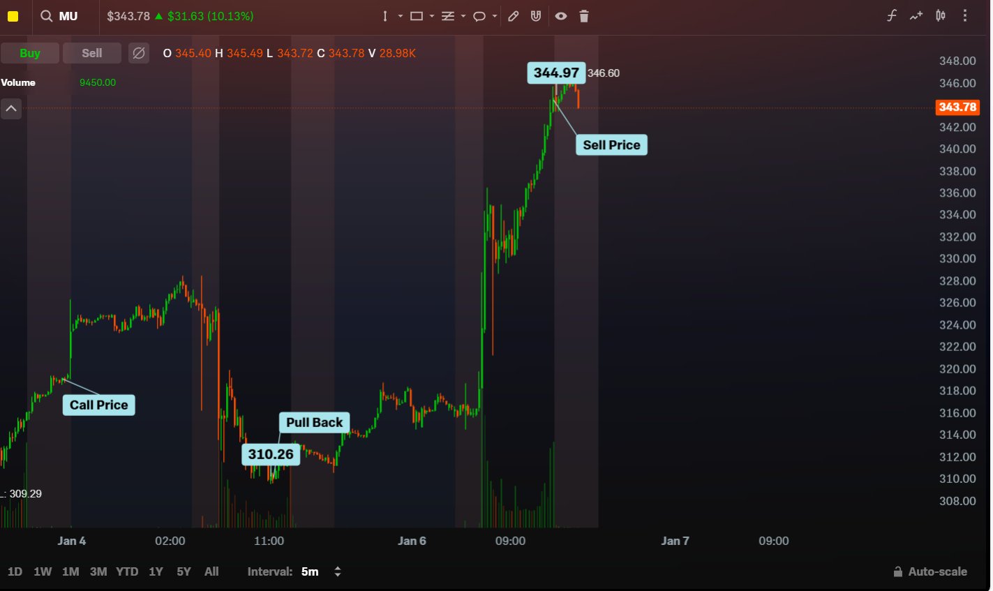
Task: Select the 1M time range
Action: [70, 571]
